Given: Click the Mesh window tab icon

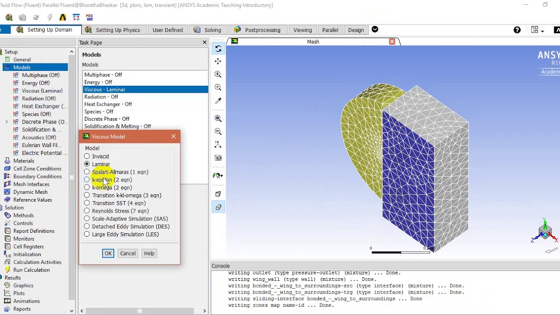Looking at the screenshot, I should tap(234, 41).
